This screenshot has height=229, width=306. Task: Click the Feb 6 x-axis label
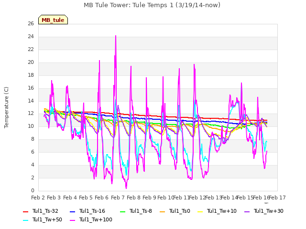tap(101, 198)
